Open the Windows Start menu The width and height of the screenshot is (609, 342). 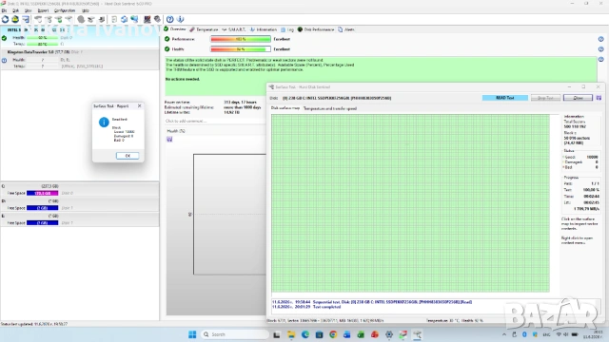pyautogui.click(x=192, y=334)
